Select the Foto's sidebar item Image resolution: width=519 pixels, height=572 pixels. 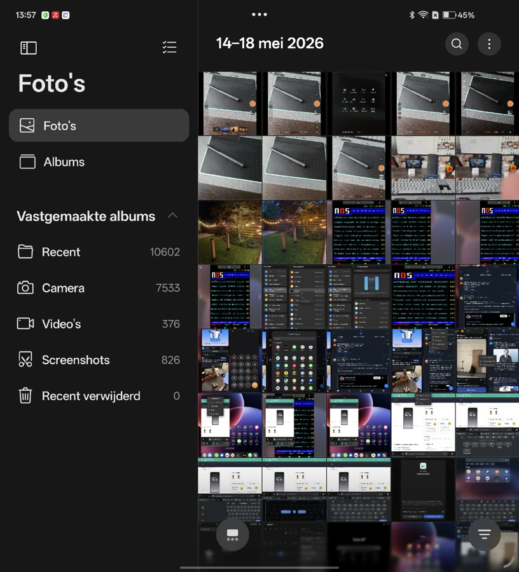(x=99, y=125)
